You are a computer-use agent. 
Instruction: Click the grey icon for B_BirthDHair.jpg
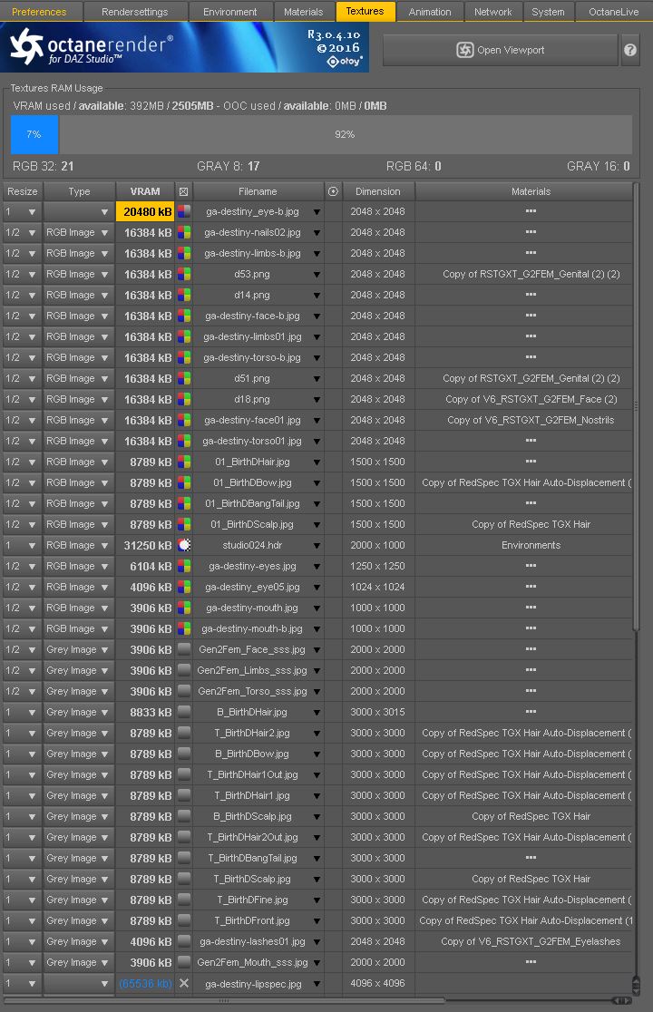(184, 712)
